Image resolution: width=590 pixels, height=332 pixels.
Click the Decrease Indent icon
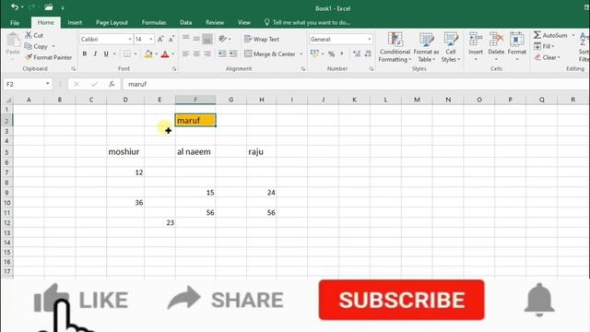click(222, 53)
